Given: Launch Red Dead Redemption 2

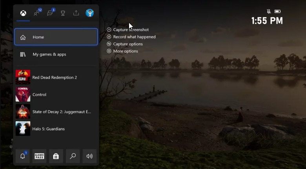Looking at the screenshot, I should point(56,77).
